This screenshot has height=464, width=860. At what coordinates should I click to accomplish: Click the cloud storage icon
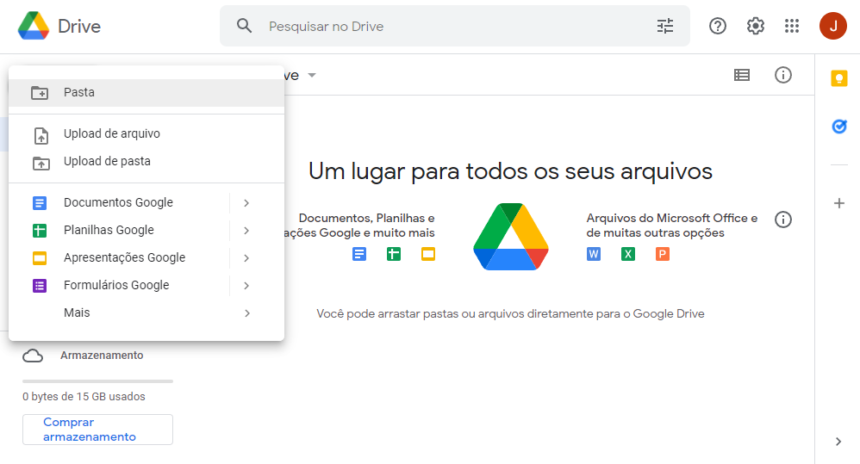[x=33, y=356]
